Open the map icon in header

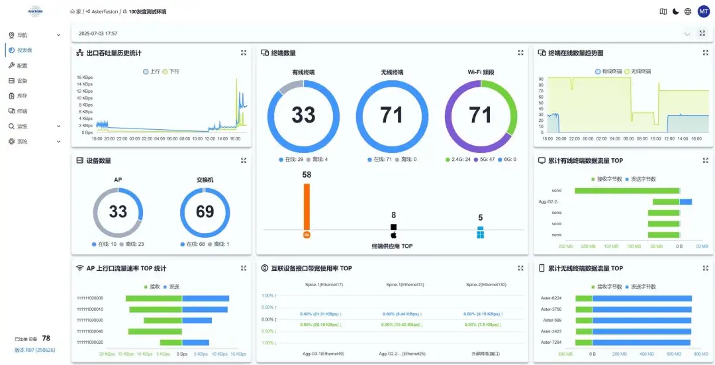coord(663,12)
